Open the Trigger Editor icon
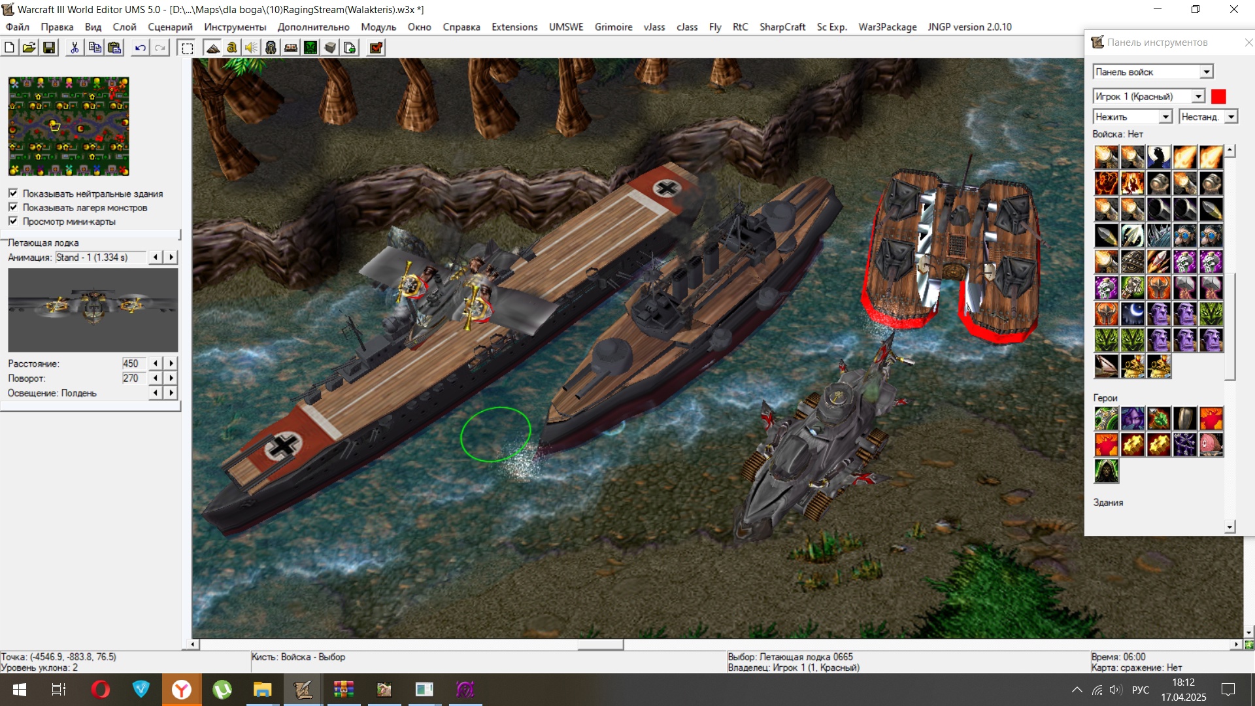This screenshot has width=1255, height=706. (231, 48)
